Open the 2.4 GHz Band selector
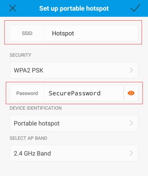Screen dimensions: 148x176 click(x=74, y=153)
